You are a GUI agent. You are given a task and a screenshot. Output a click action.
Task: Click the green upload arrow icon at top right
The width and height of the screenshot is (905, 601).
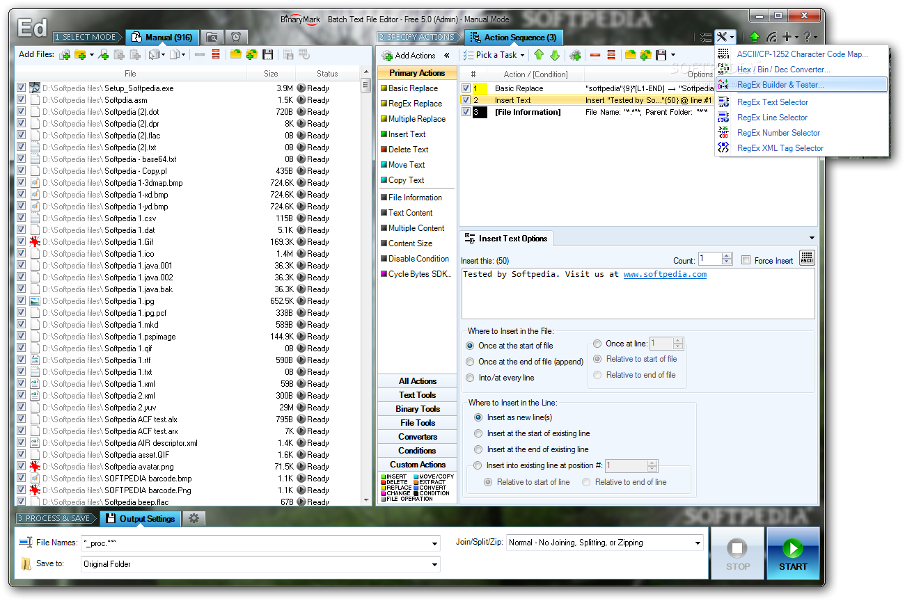click(x=755, y=37)
